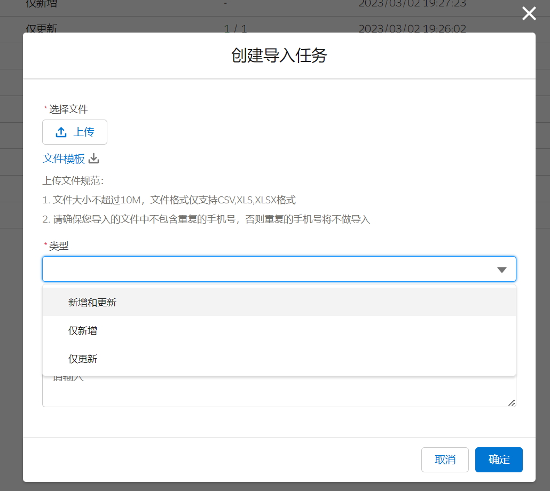Click the duplicate phone number rule text
The height and width of the screenshot is (491, 550).
coord(206,219)
